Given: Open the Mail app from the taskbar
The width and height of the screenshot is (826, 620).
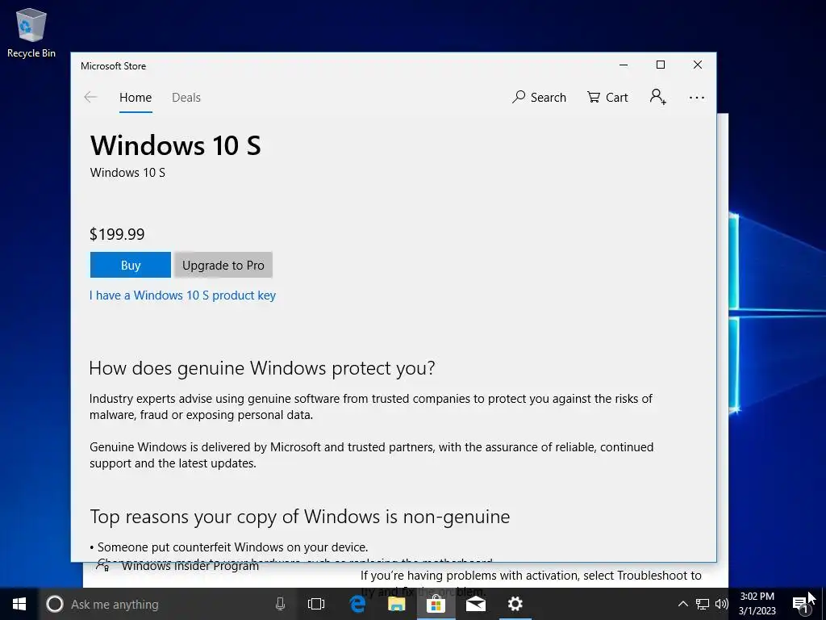Looking at the screenshot, I should (x=476, y=604).
